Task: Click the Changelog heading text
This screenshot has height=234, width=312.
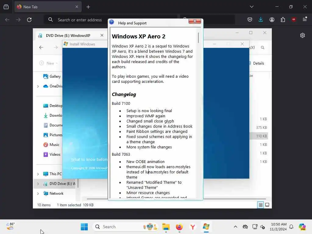Action: point(124,94)
